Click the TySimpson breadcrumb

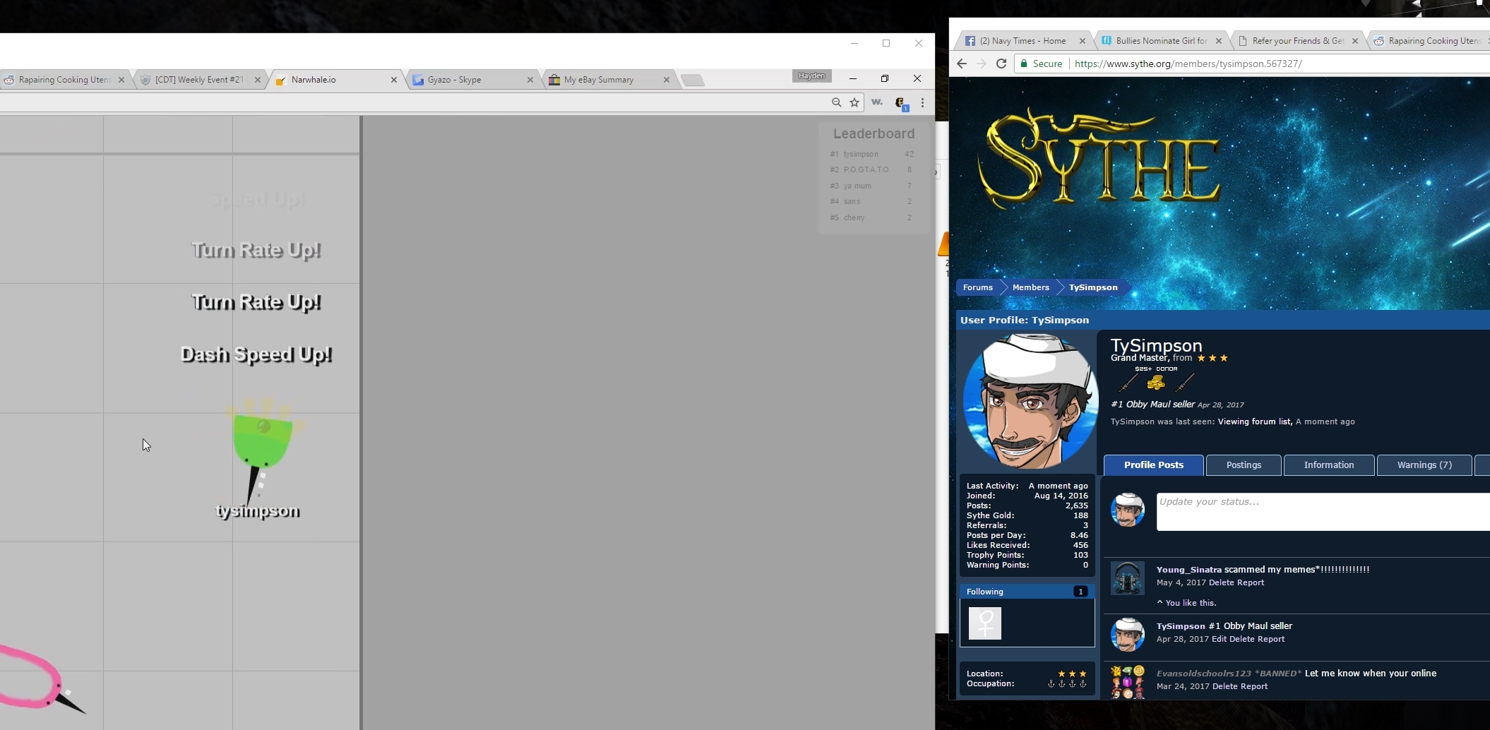click(x=1092, y=287)
